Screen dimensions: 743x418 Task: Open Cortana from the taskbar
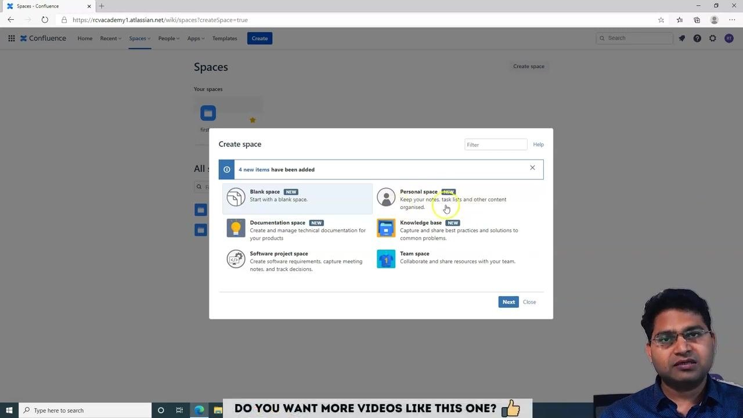[161, 410]
